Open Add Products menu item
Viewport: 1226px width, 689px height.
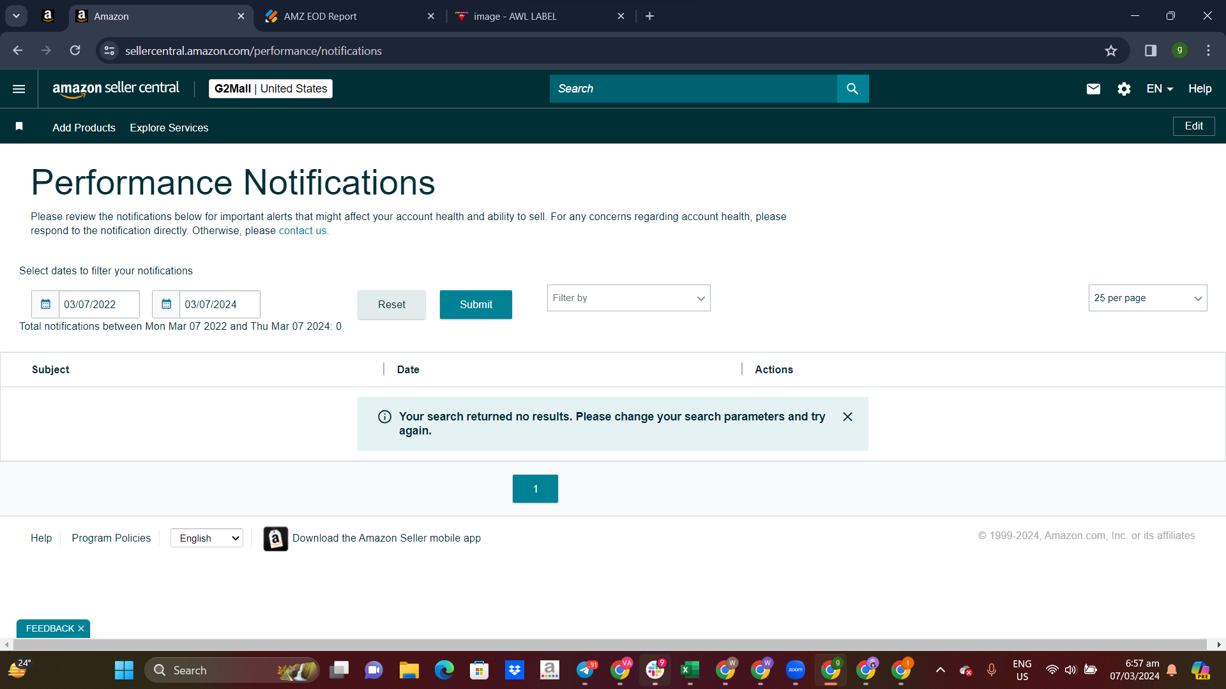[84, 128]
